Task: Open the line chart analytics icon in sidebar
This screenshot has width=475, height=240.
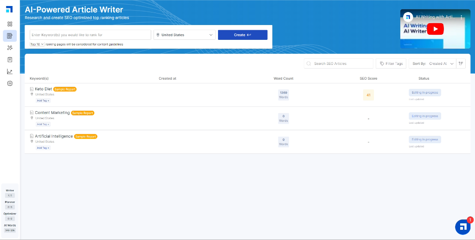Action: (x=10, y=71)
